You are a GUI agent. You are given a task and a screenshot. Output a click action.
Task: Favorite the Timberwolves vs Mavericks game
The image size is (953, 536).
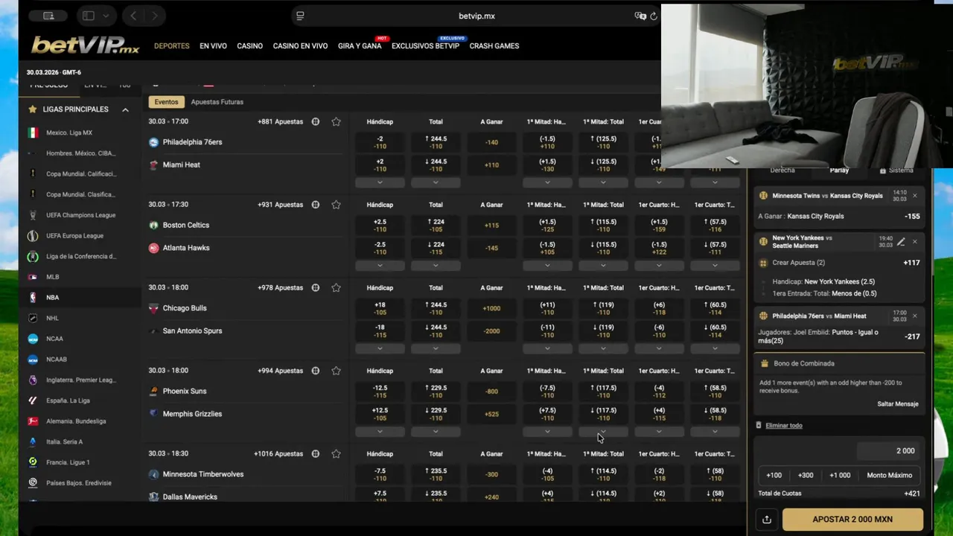click(x=336, y=453)
